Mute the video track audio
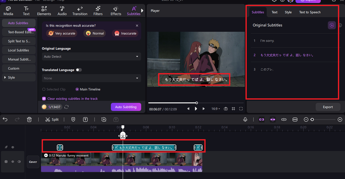 pos(19,162)
